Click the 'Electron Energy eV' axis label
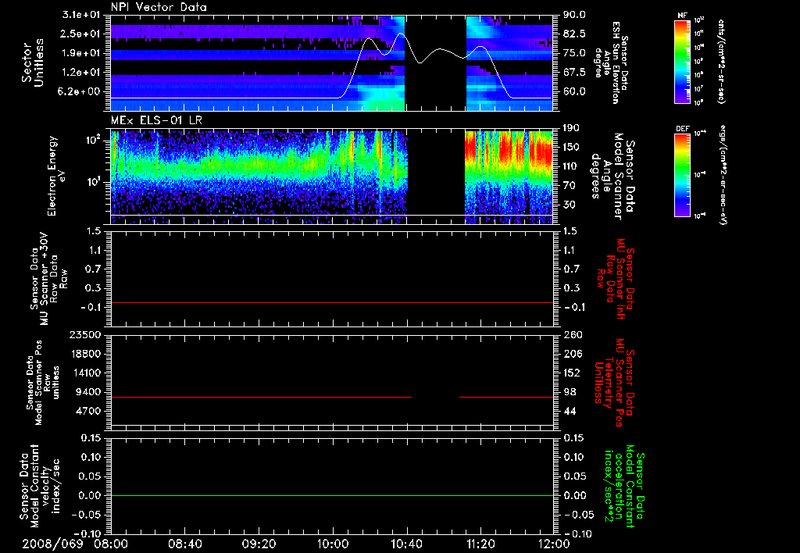Screen dimensions: 800x553 click(x=56, y=176)
